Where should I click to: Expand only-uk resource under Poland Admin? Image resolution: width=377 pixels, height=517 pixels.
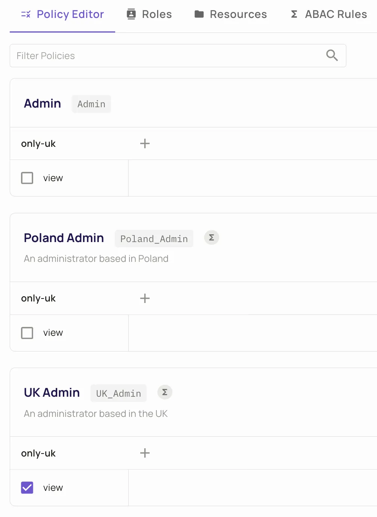pyautogui.click(x=39, y=298)
